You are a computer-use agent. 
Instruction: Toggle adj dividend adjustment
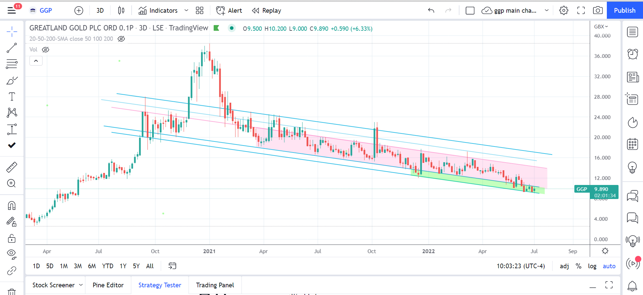pyautogui.click(x=564, y=266)
